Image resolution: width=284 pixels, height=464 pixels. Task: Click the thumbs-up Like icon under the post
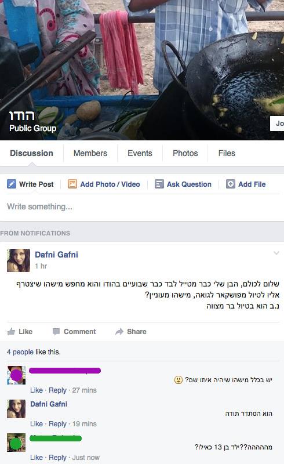11,331
